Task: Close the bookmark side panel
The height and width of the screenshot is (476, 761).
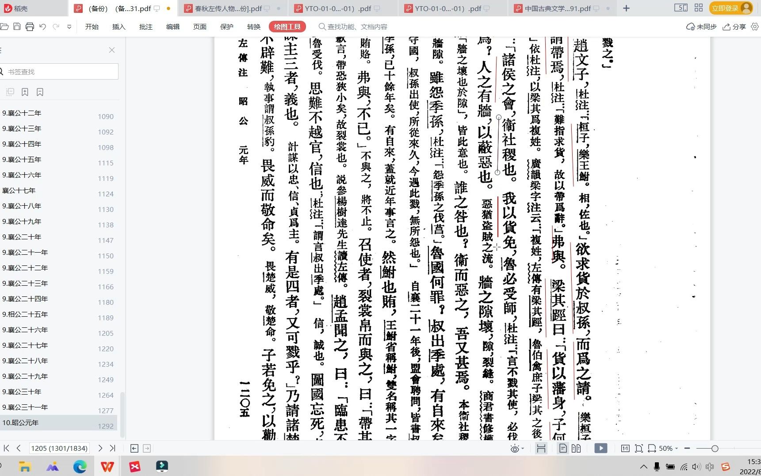Action: pyautogui.click(x=112, y=50)
